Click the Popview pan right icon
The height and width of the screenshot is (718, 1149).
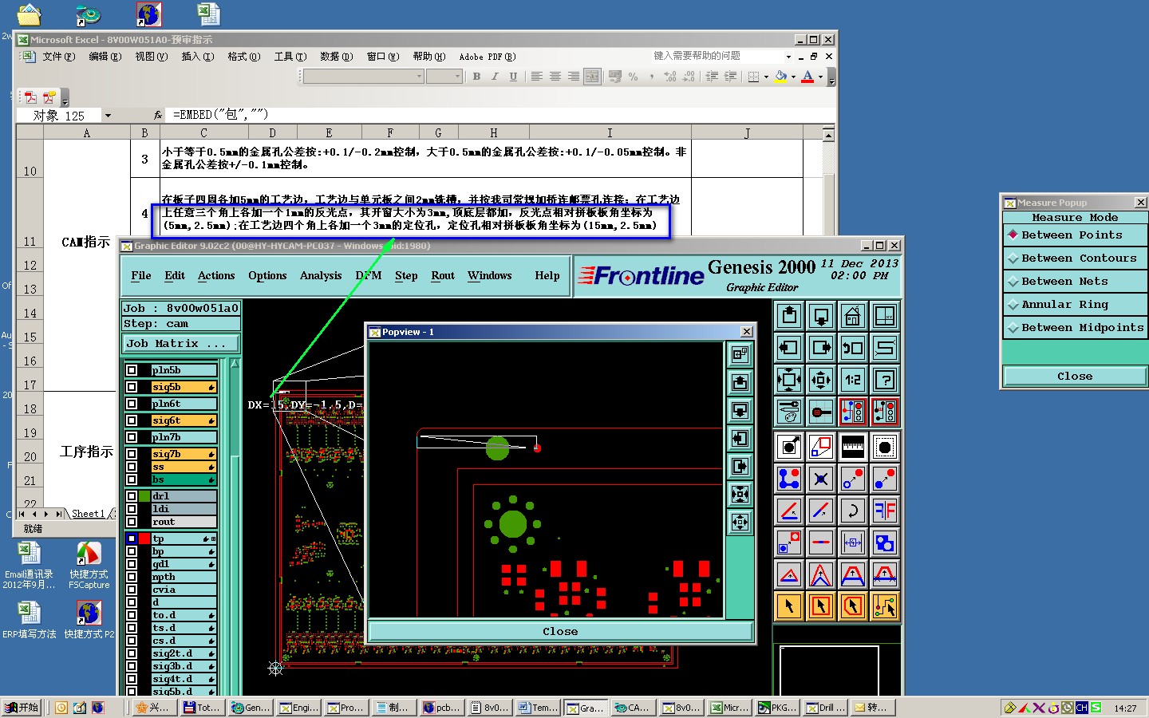740,466
